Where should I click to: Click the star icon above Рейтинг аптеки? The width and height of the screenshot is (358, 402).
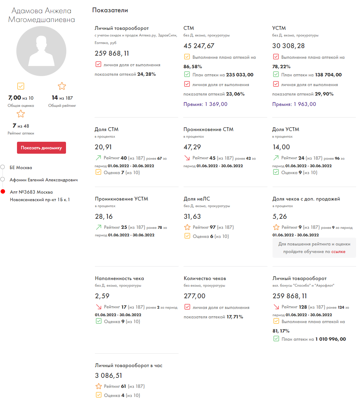tap(21, 114)
